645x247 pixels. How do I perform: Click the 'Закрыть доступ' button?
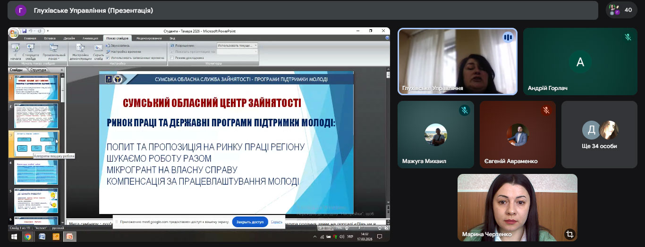click(250, 222)
